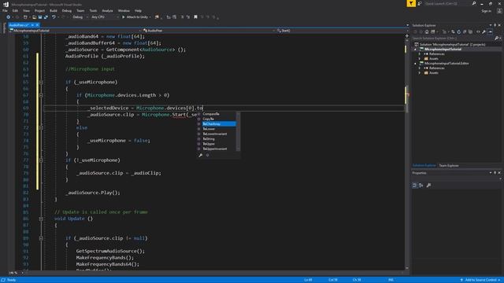Open the File menu
The height and width of the screenshot is (283, 504).
tap(5, 10)
